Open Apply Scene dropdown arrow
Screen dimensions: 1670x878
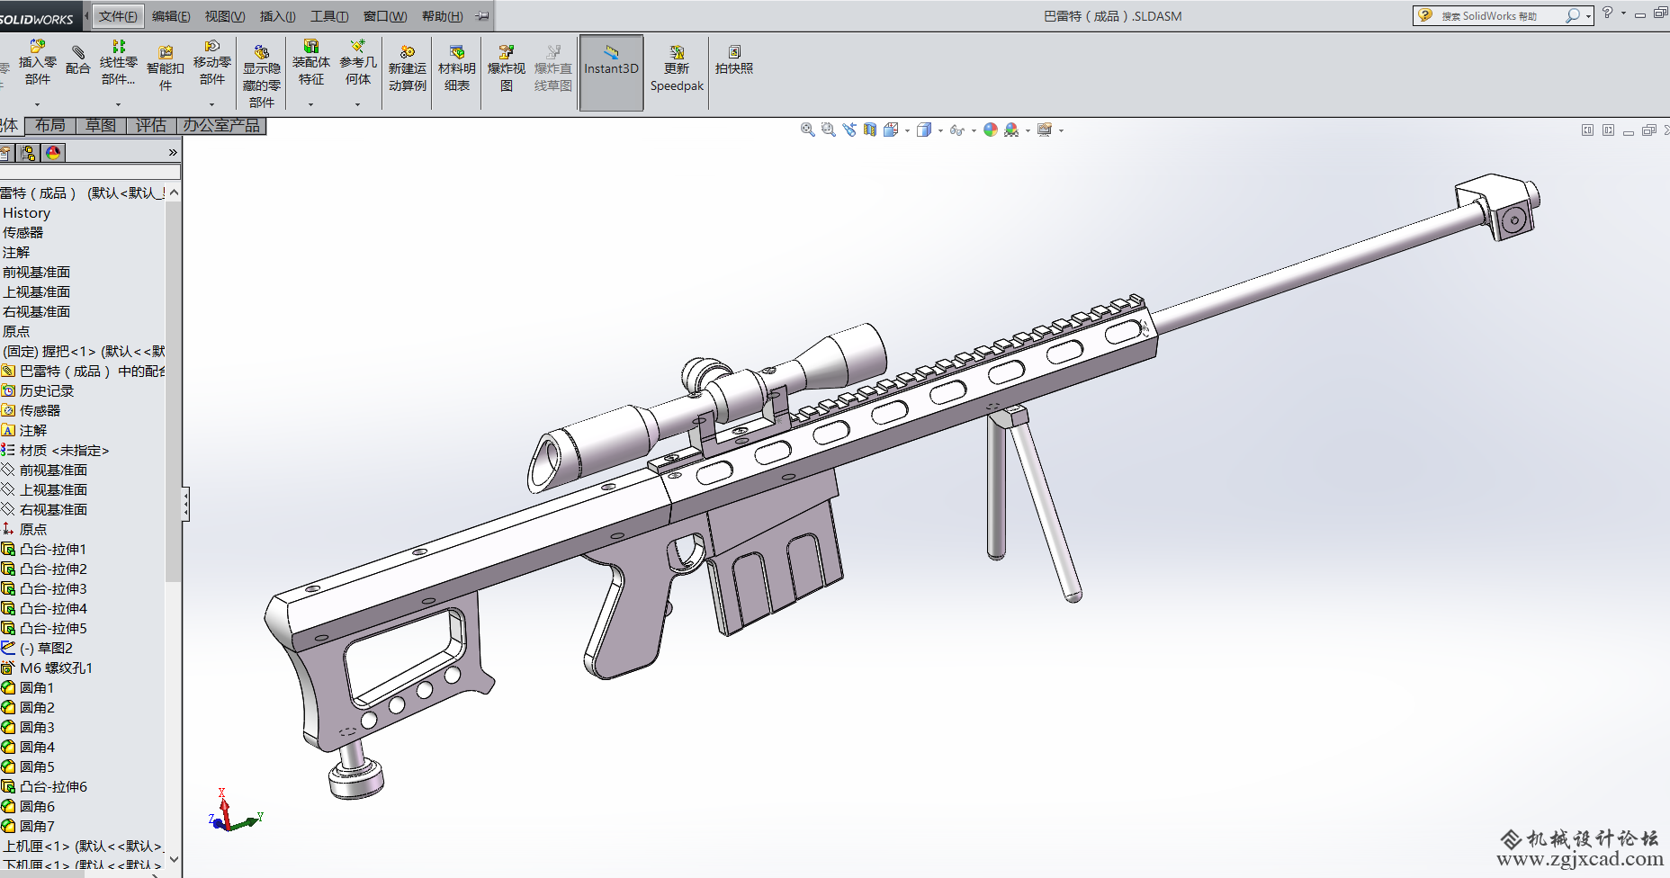pos(1028,130)
